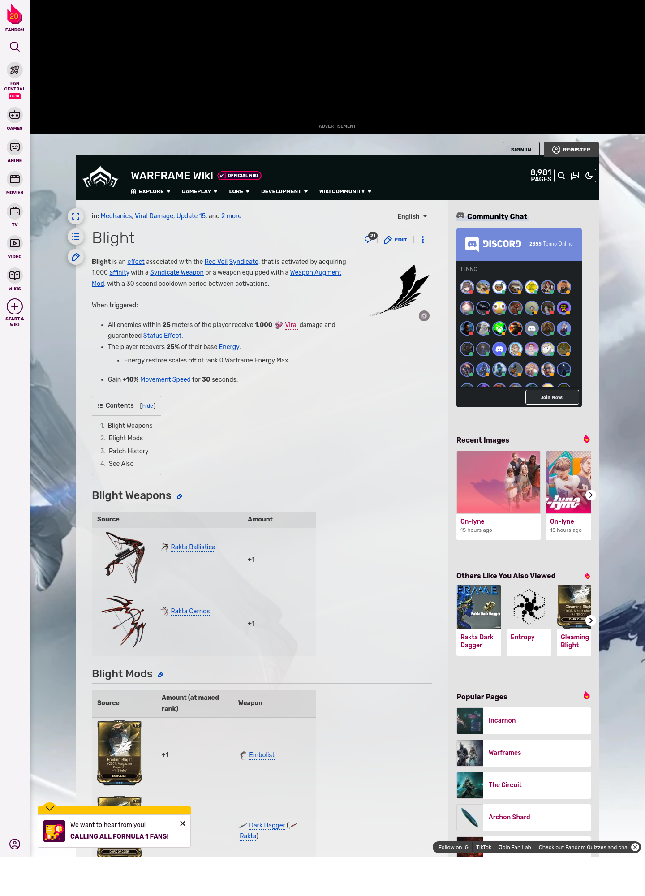
Task: Open the Warframes popular page
Action: pos(524,753)
